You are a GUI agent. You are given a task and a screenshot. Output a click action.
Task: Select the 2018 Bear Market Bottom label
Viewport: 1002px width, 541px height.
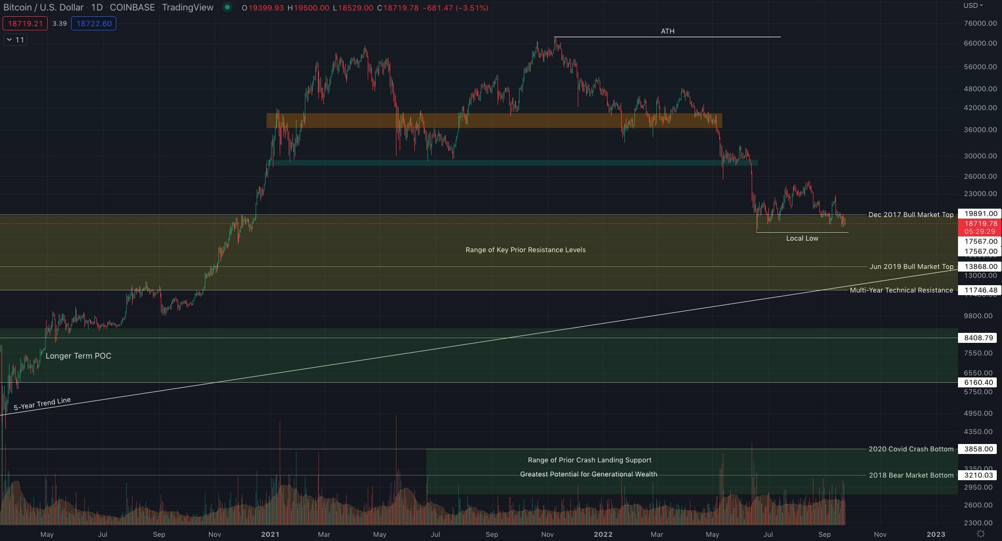click(x=911, y=475)
